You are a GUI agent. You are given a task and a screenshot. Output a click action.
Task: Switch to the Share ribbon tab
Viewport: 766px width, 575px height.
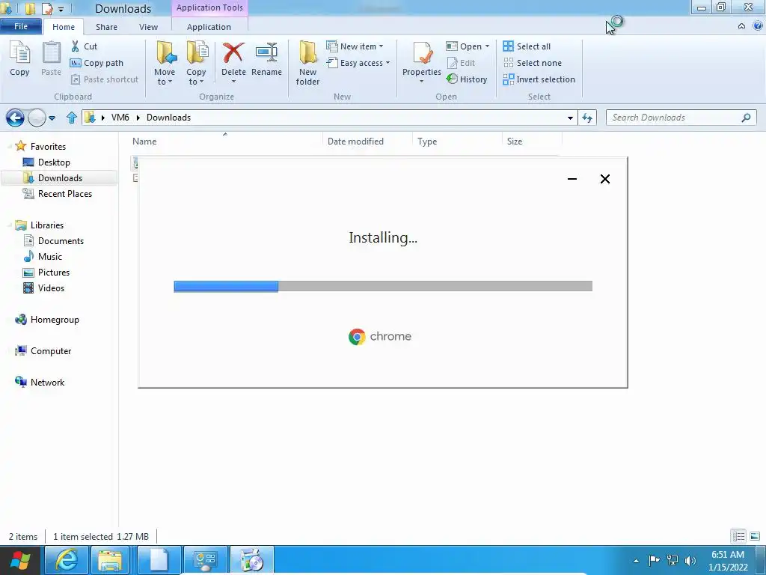point(106,27)
